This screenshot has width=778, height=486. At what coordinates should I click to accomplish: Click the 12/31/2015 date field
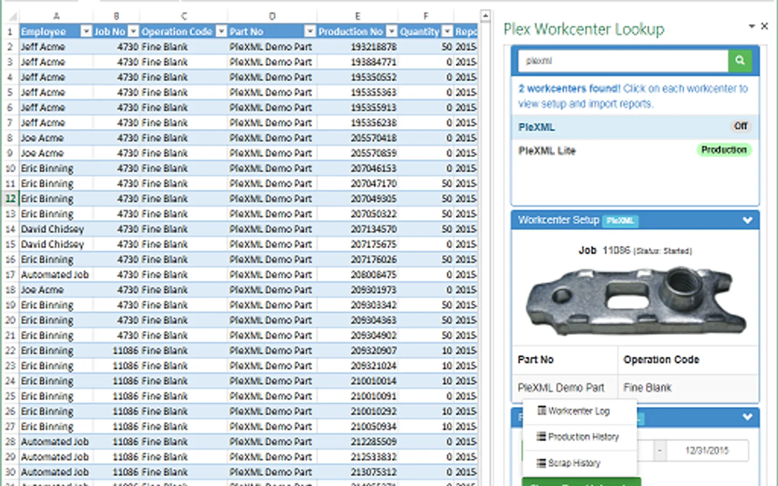[x=707, y=451]
